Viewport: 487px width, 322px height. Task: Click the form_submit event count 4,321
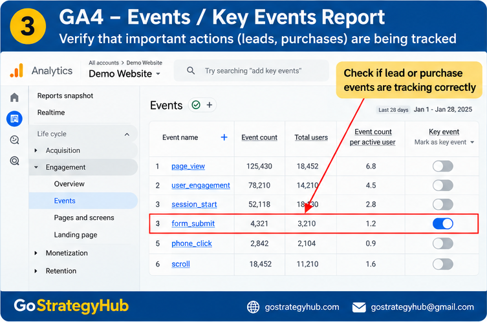pyautogui.click(x=259, y=223)
